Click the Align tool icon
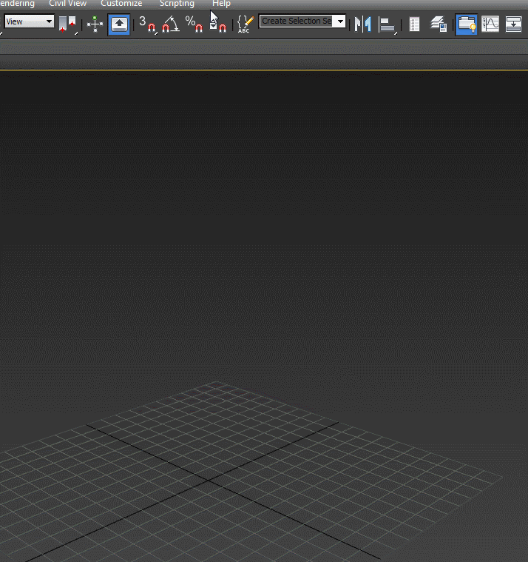The width and height of the screenshot is (528, 562). (387, 24)
